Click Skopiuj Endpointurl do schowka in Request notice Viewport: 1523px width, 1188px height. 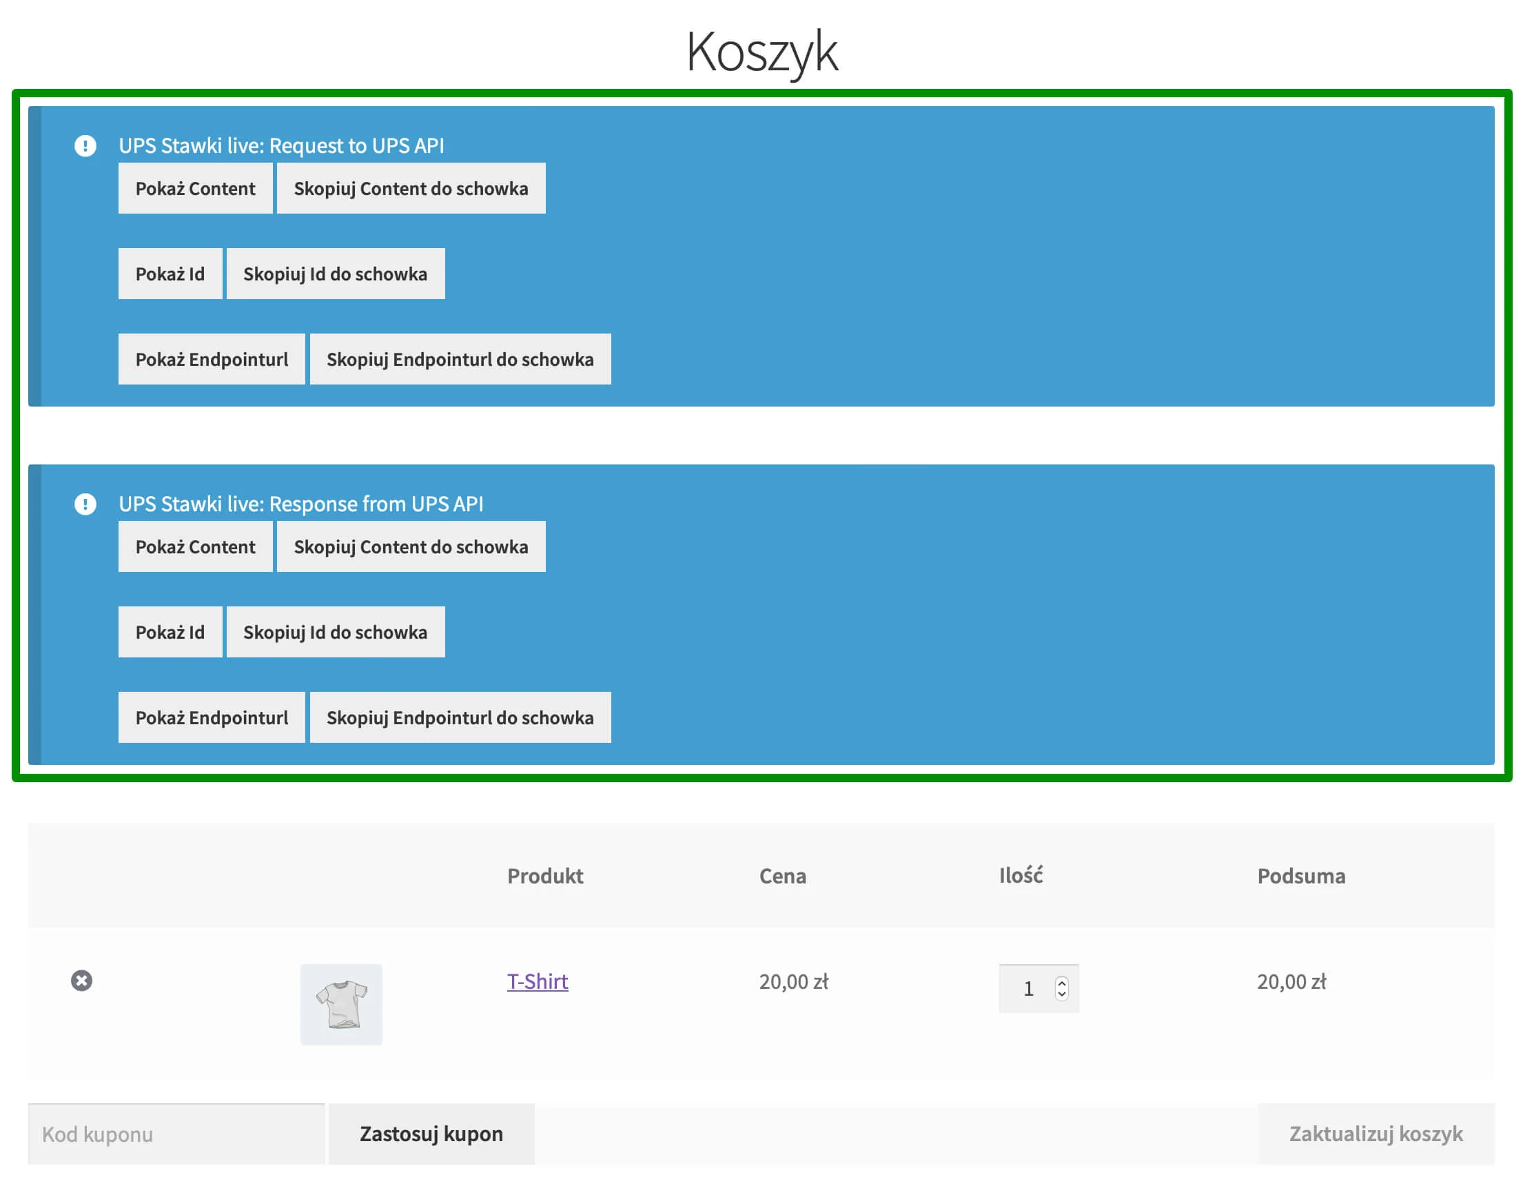click(460, 359)
